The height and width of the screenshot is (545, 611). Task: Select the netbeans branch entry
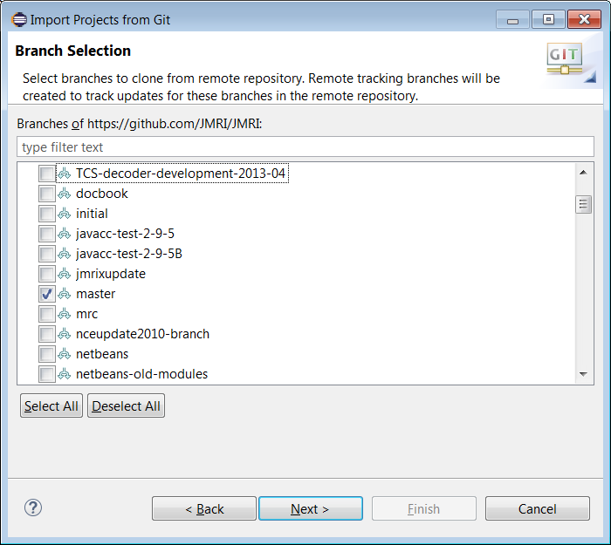pos(101,354)
